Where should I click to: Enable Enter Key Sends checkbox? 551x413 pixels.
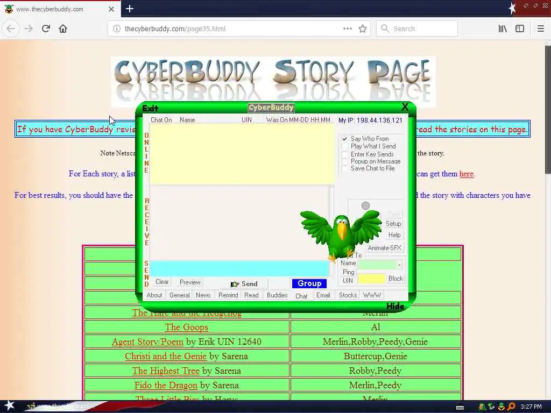pyautogui.click(x=345, y=154)
